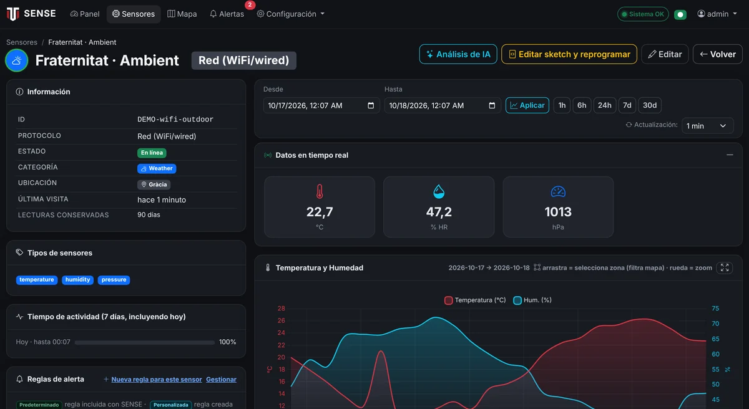
Task: Click the chart header thermometer icon
Action: point(268,267)
